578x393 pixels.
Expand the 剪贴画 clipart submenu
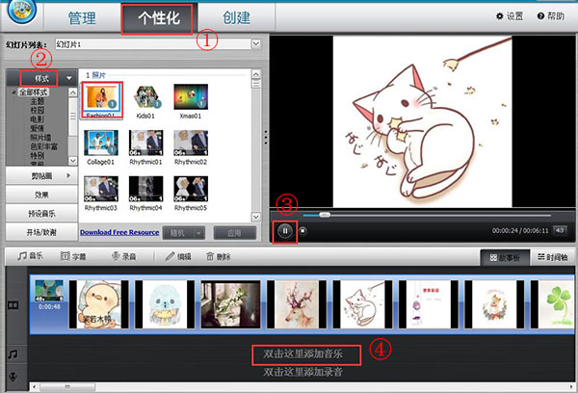click(68, 176)
